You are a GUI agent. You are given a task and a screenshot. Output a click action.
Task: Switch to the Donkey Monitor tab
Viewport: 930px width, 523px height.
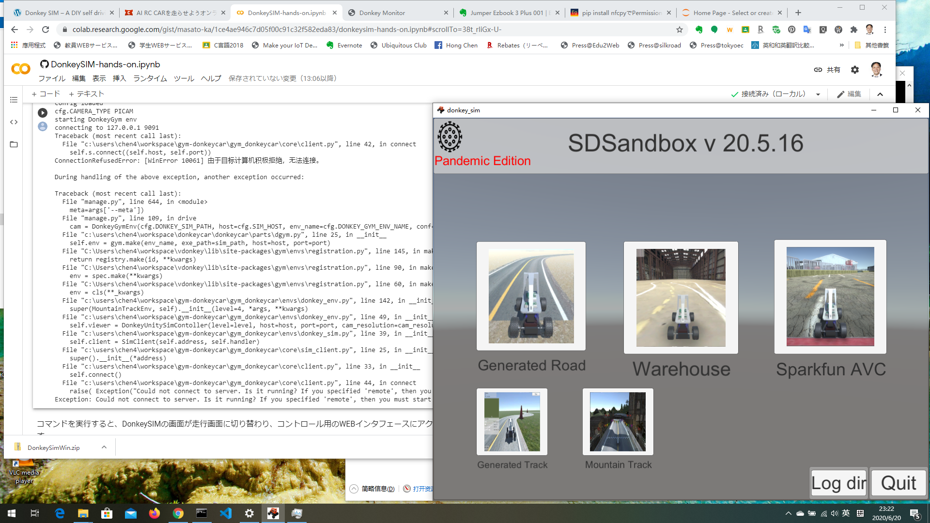(x=397, y=13)
